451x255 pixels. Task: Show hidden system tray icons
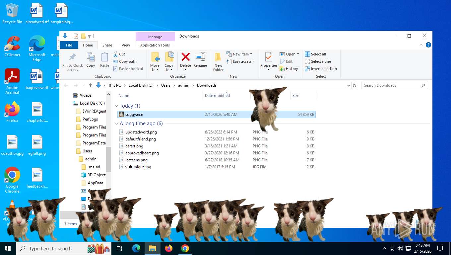384,248
